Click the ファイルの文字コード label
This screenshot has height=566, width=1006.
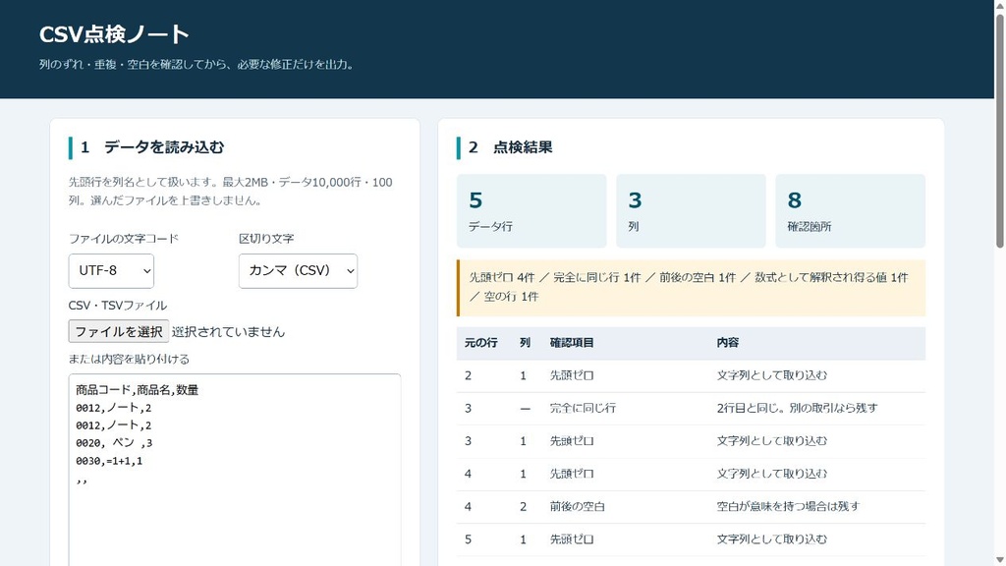pos(124,239)
